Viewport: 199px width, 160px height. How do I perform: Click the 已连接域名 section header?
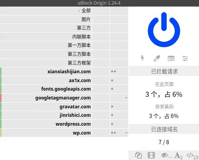[x=164, y=129]
